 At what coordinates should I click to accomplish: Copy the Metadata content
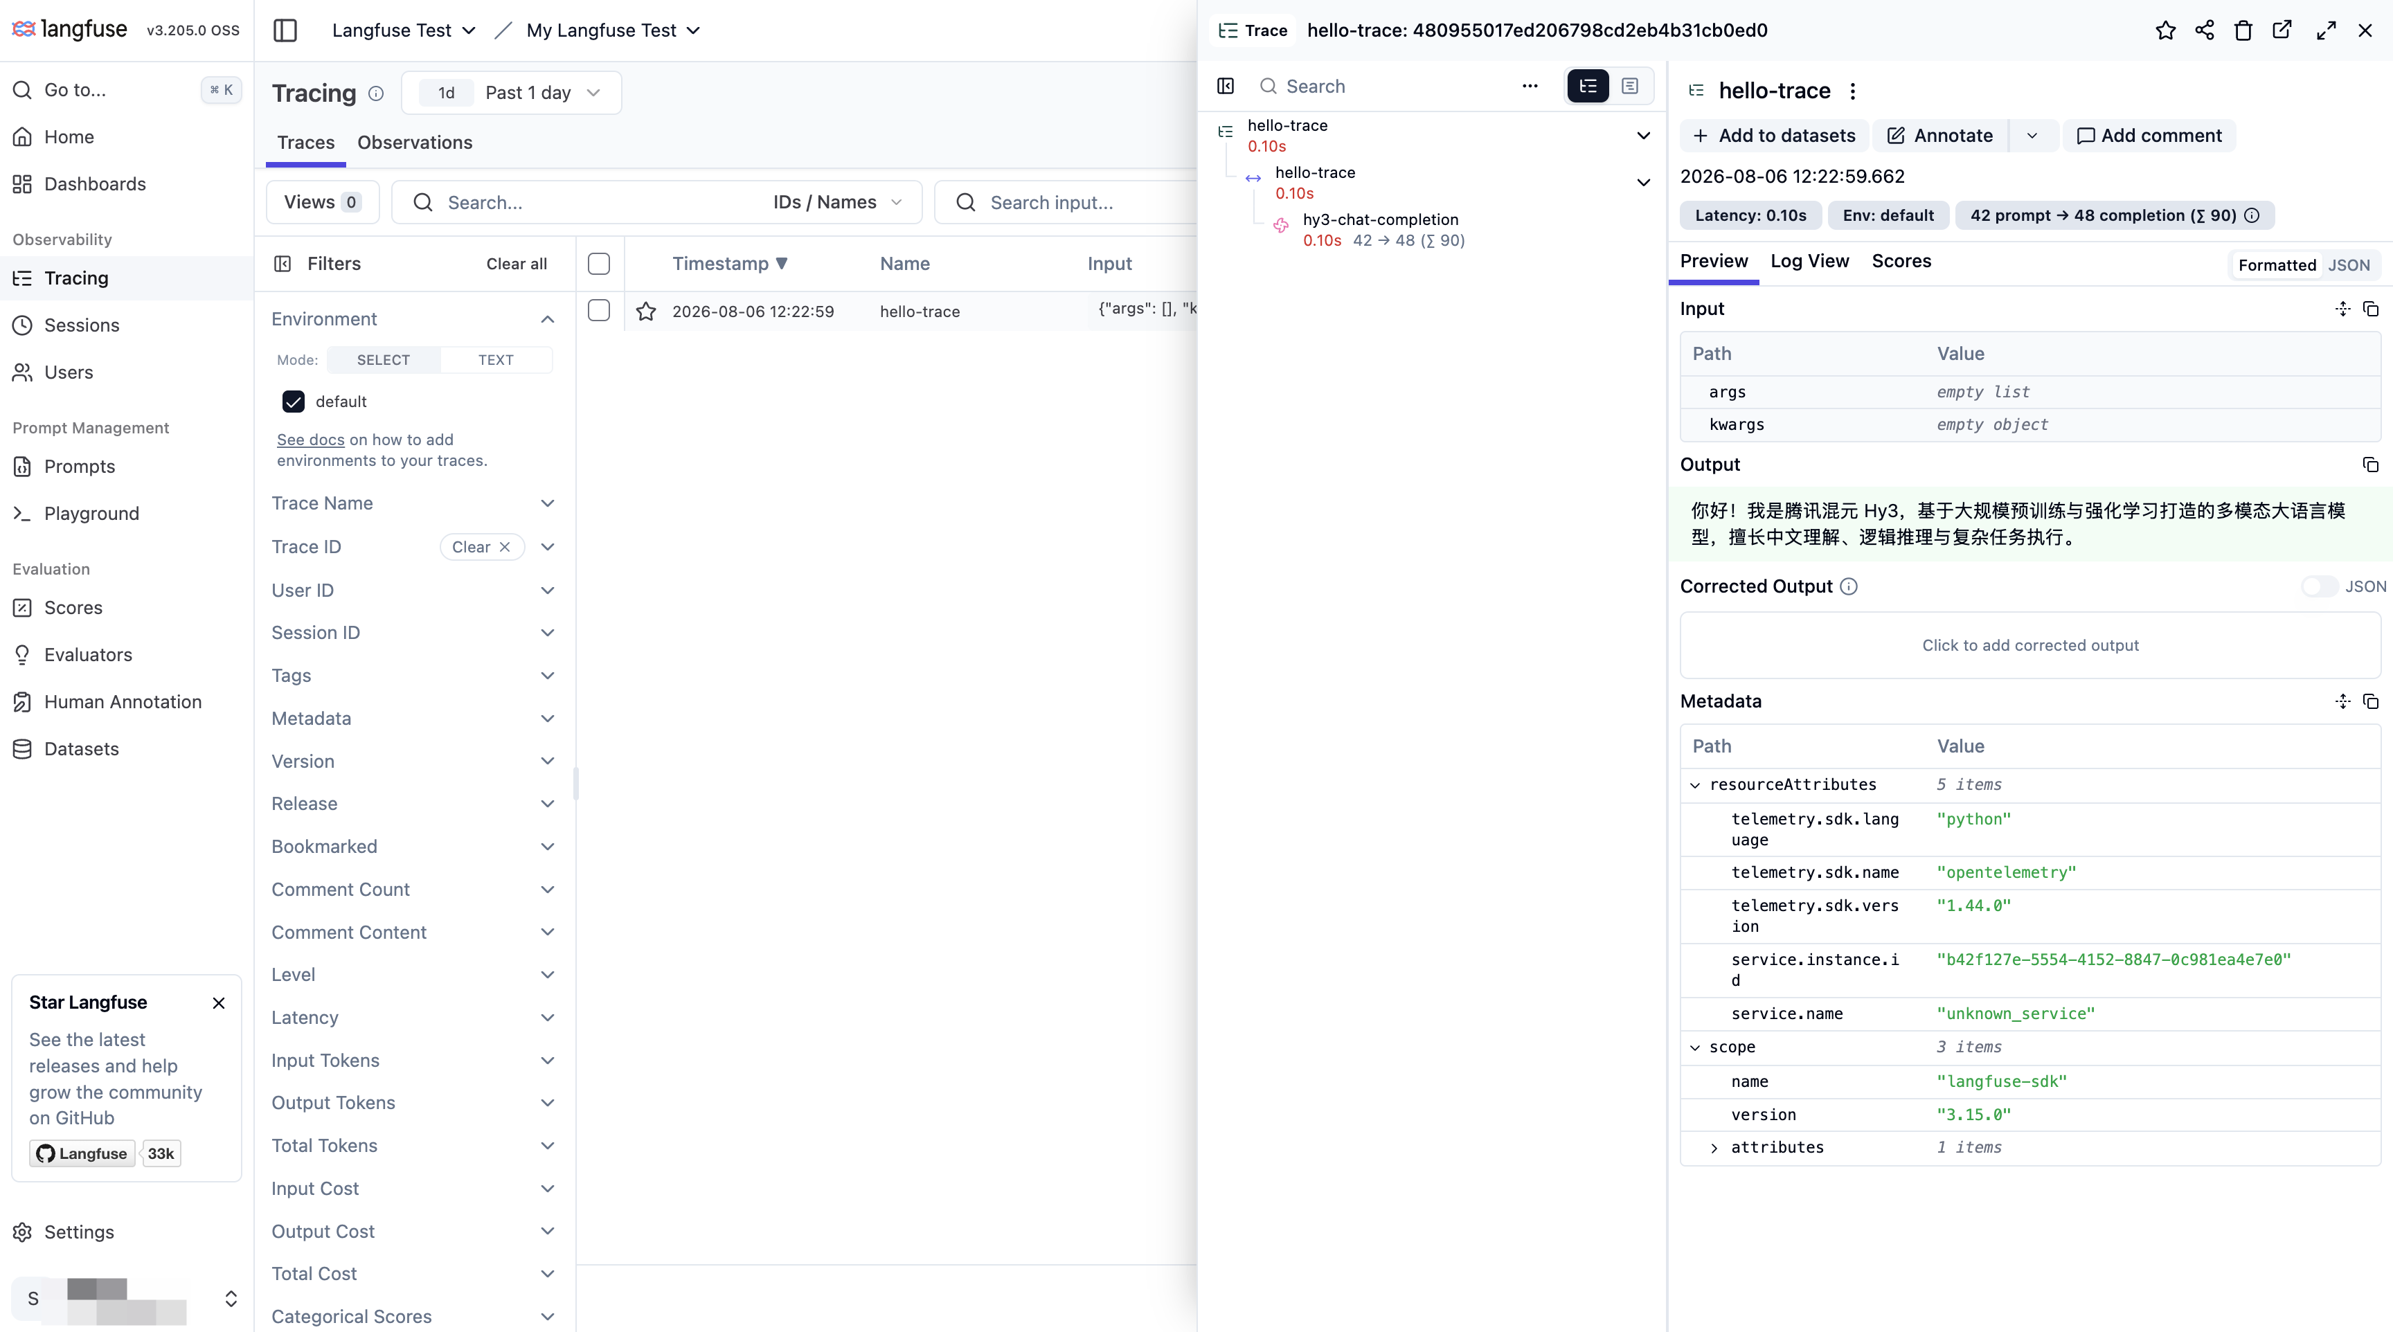coord(2369,701)
